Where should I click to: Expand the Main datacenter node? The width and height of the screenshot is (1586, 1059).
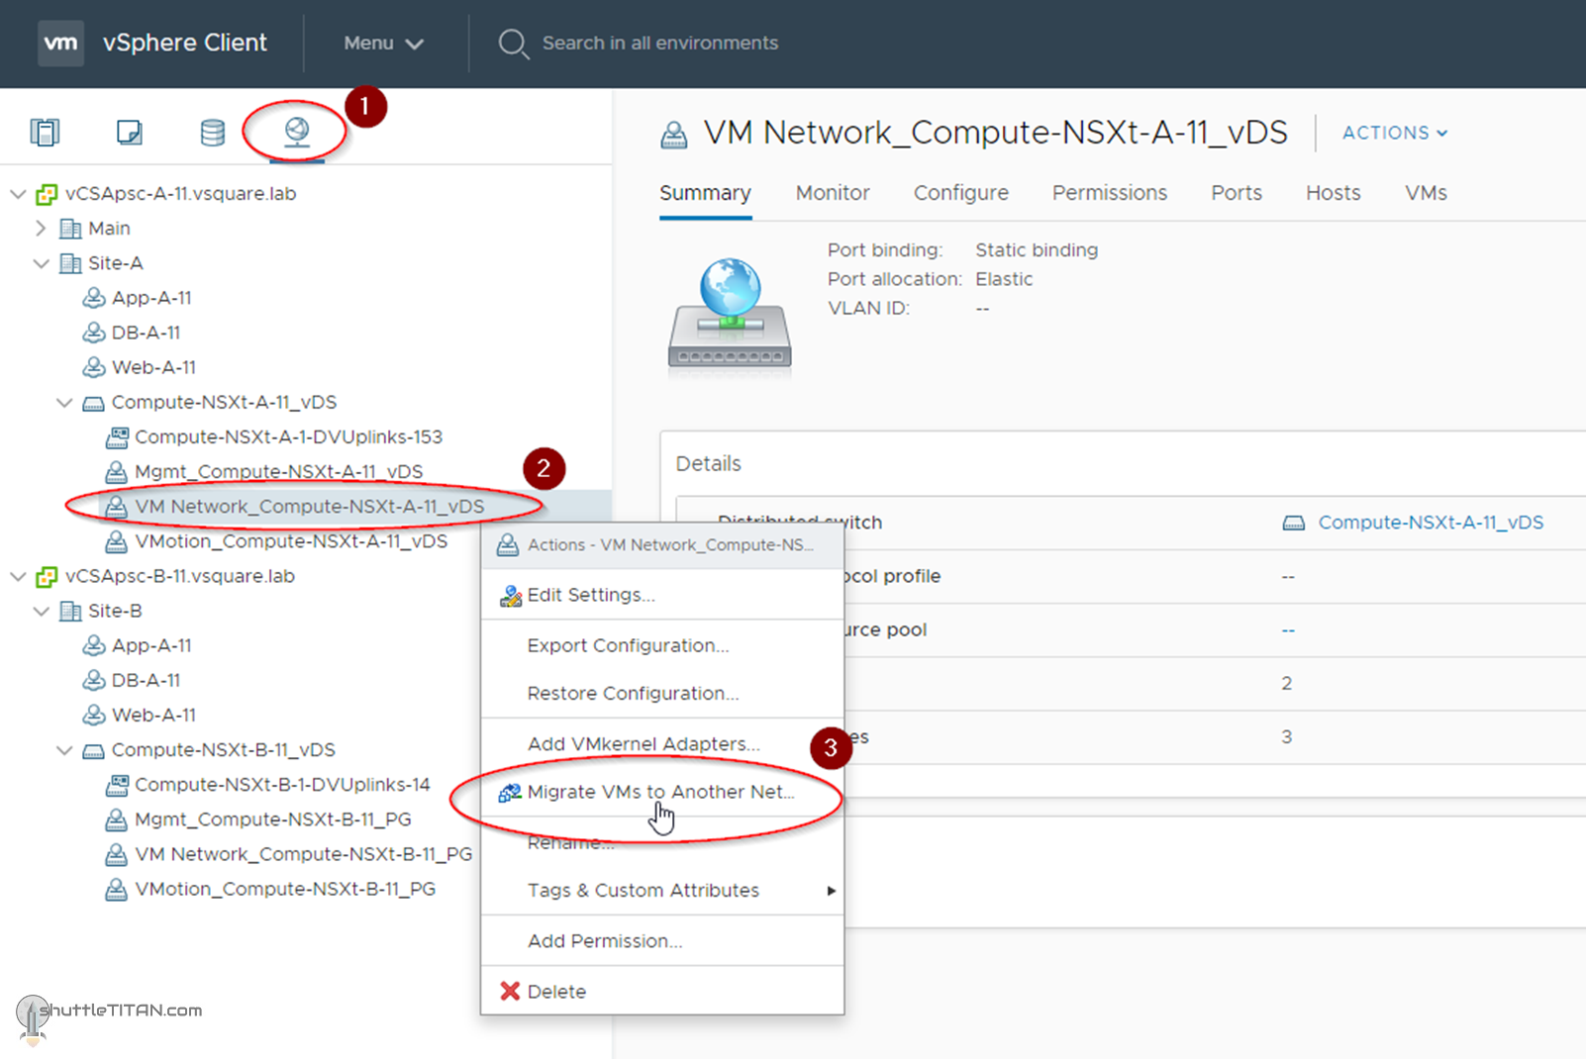pos(41,229)
